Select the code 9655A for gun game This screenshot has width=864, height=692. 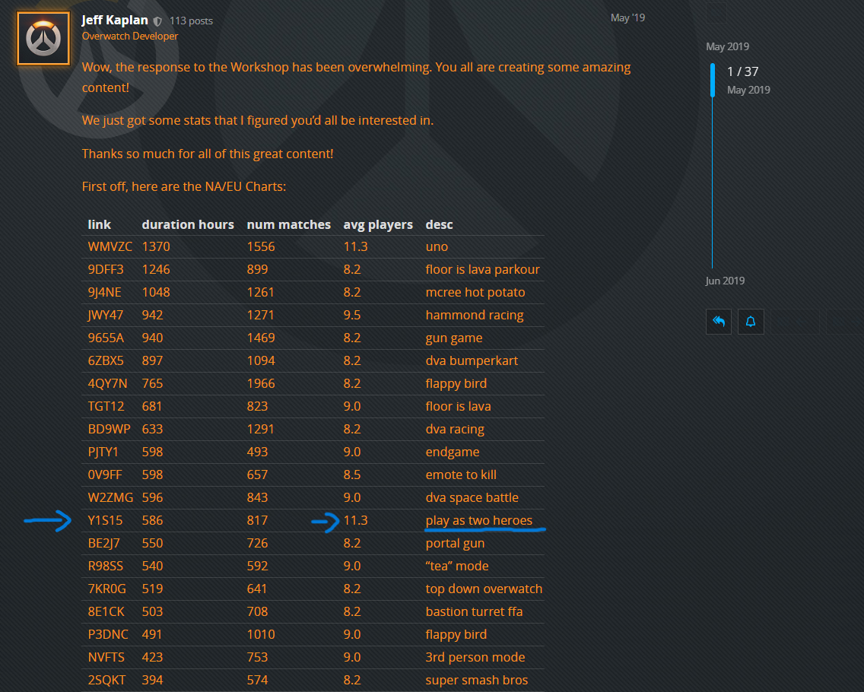pyautogui.click(x=106, y=338)
